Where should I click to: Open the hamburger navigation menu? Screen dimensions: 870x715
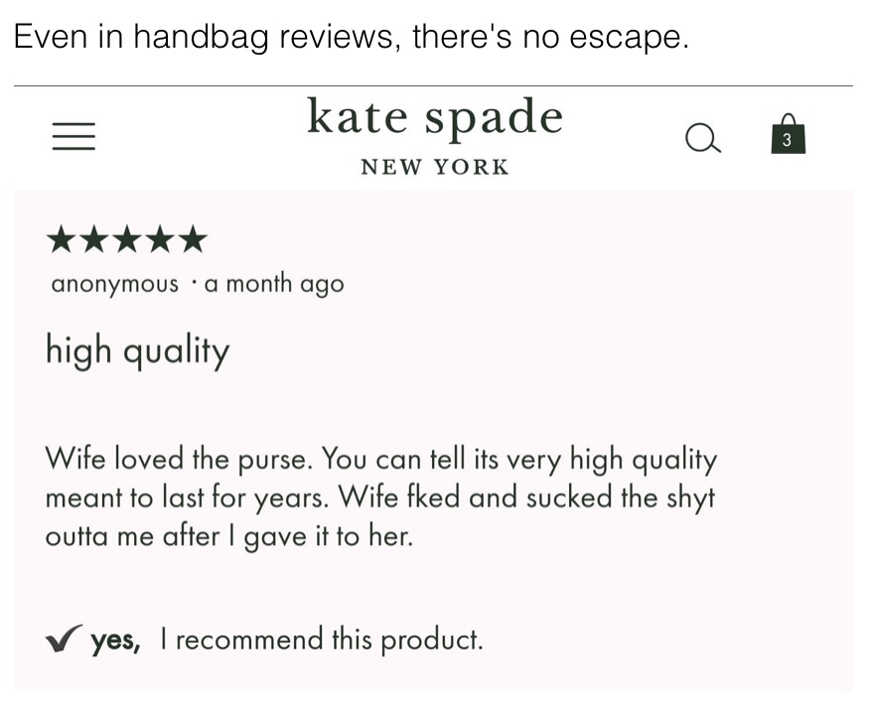[x=73, y=136]
